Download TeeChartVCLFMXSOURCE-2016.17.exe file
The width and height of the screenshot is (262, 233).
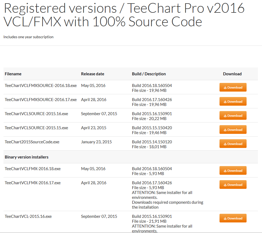point(233,101)
